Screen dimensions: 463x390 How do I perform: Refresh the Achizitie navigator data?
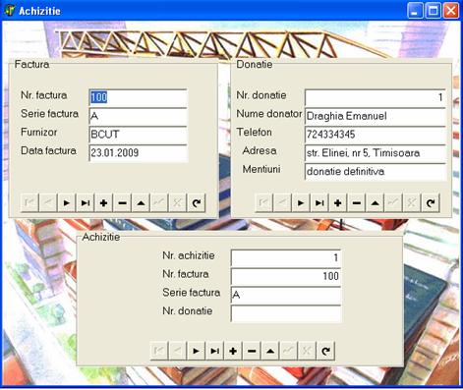pyautogui.click(x=325, y=351)
